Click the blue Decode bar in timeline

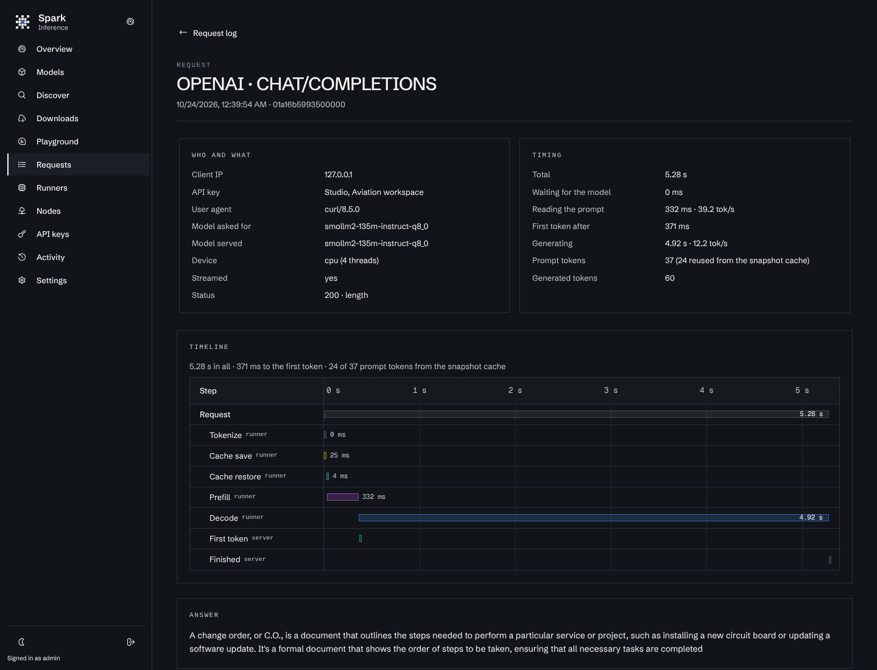click(x=594, y=518)
